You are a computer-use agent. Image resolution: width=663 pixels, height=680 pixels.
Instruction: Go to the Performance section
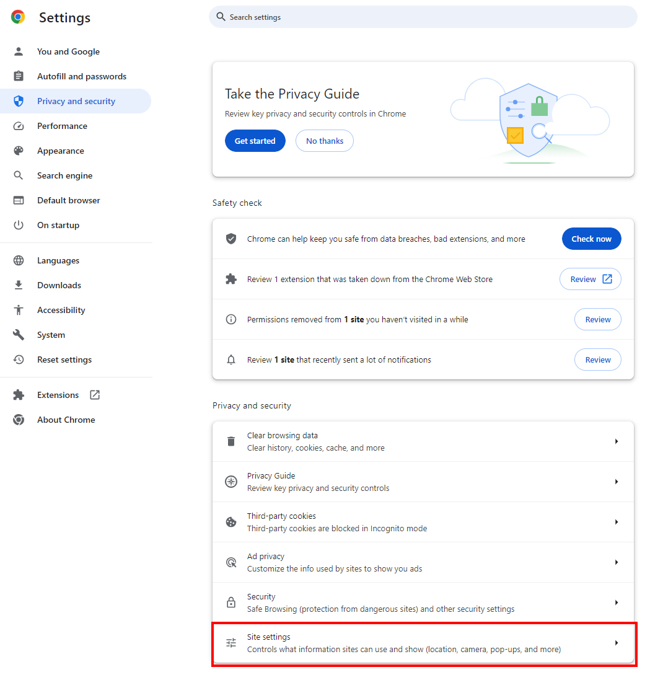(x=76, y=126)
